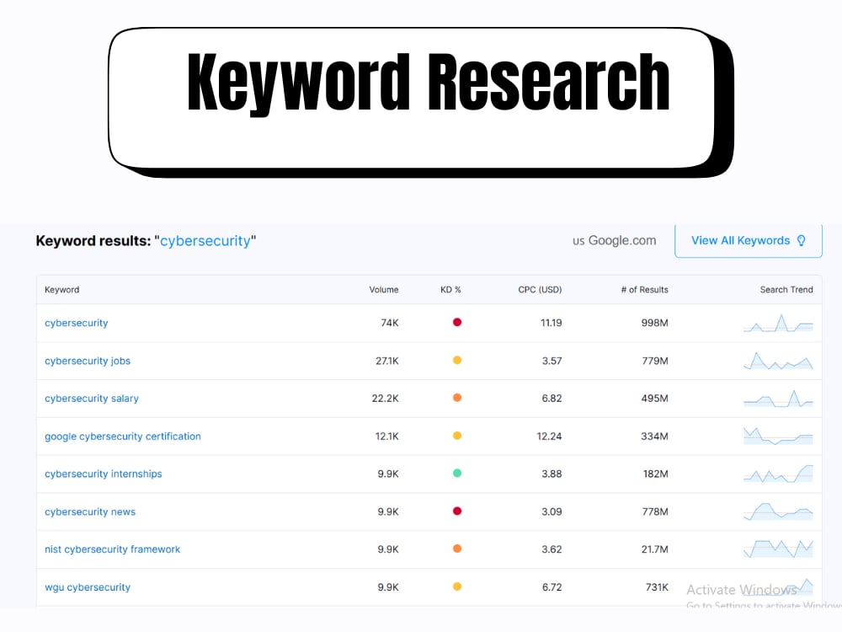The width and height of the screenshot is (842, 632).
Task: Click the View All Keywords button
Action: [748, 241]
